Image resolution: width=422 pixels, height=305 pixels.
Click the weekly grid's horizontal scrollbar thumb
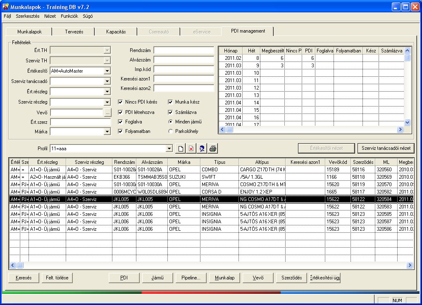[229, 130]
